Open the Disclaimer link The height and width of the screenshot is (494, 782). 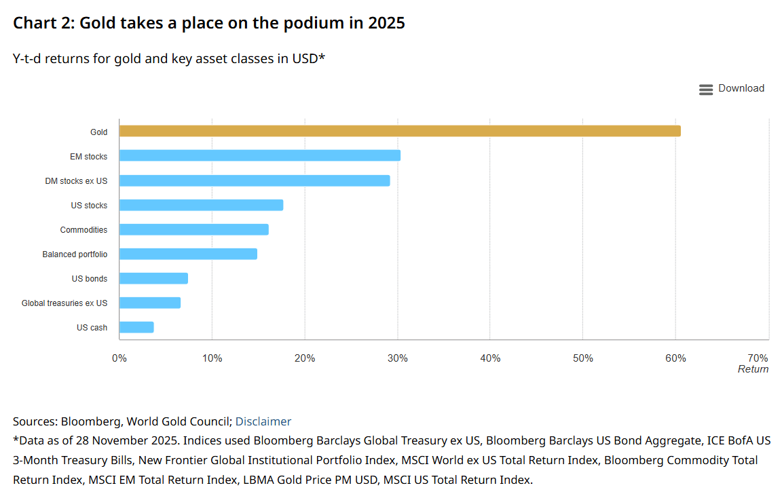click(263, 421)
